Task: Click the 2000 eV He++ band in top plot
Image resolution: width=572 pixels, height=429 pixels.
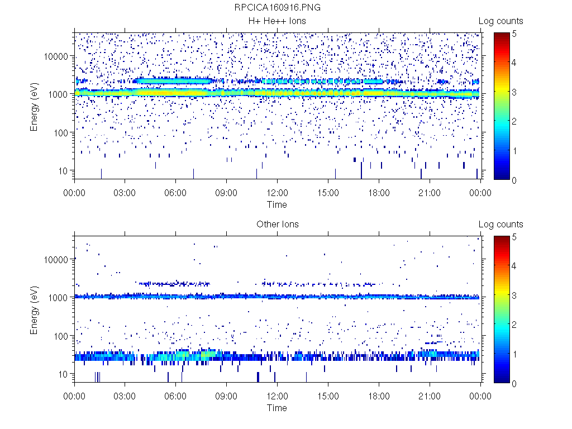Action: point(277,81)
